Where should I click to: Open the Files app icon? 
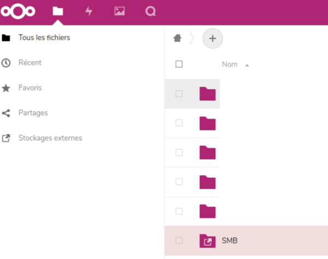(58, 11)
